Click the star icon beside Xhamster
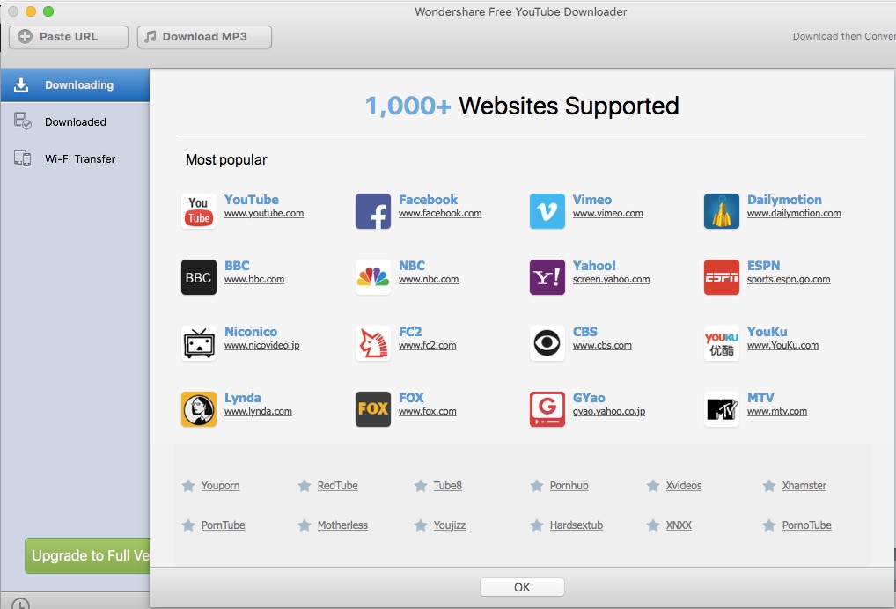Image resolution: width=896 pixels, height=609 pixels. [x=769, y=486]
